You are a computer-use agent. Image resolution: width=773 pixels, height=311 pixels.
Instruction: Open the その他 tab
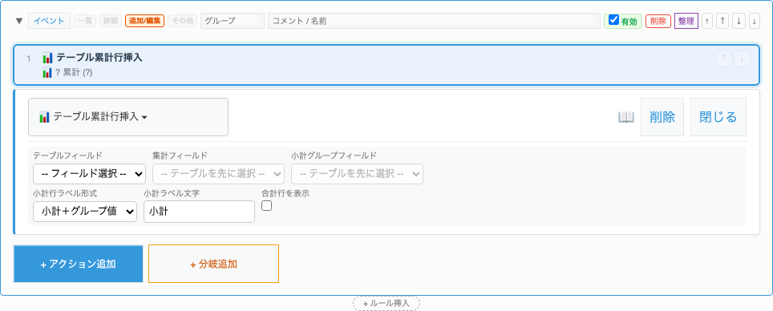(x=182, y=21)
